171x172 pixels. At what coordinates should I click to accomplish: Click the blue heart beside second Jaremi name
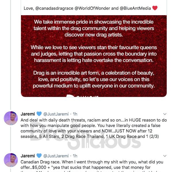[x=39, y=156]
